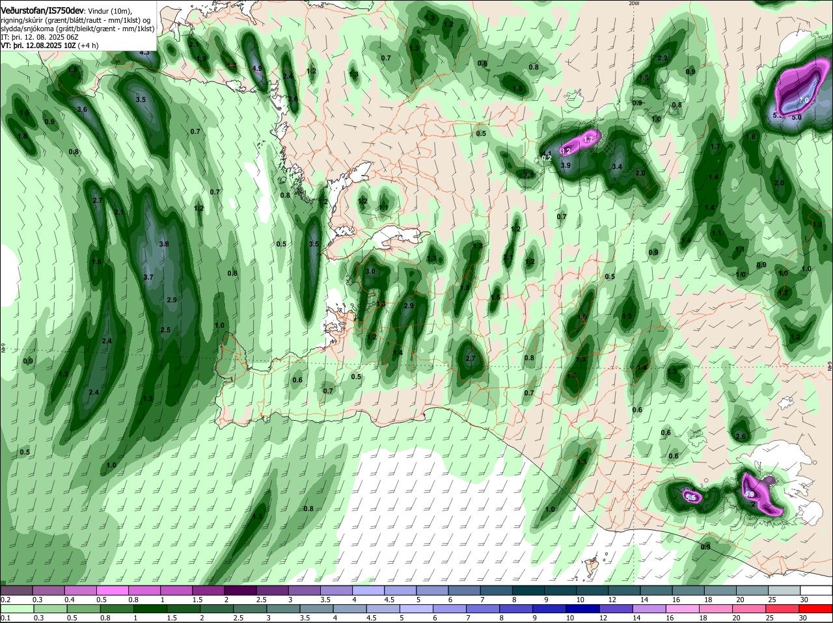
Task: Click the 2.5 rainfall value on the map
Action: click(165, 330)
